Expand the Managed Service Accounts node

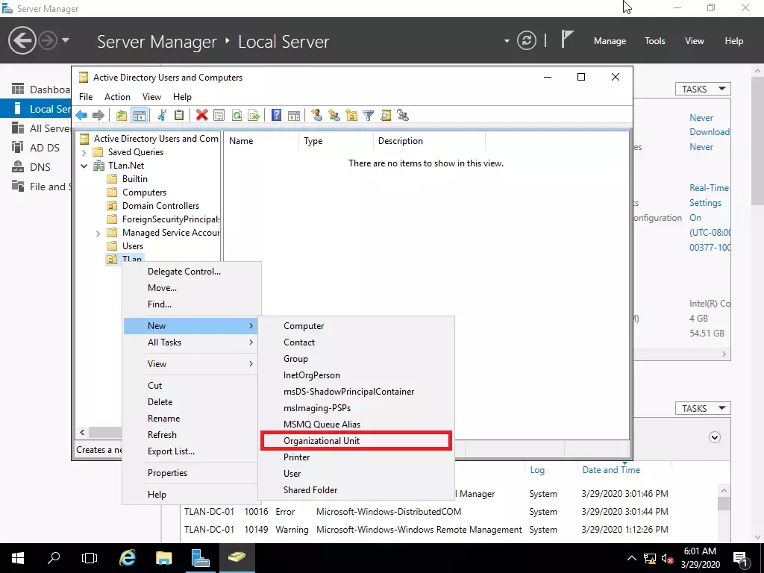click(98, 233)
